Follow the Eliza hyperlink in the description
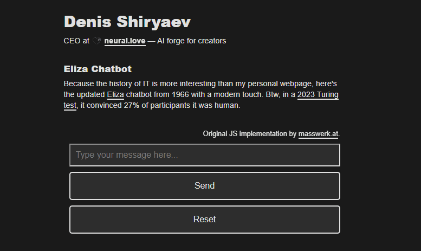 (115, 94)
